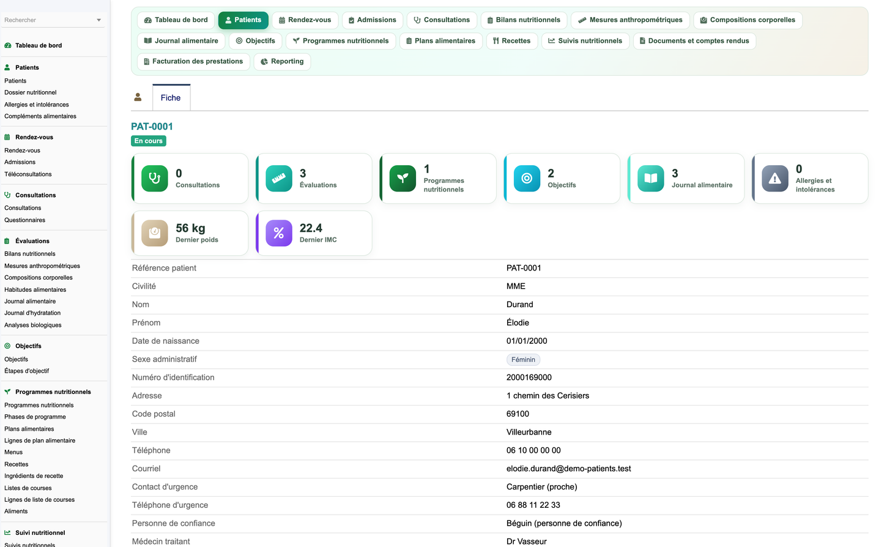884x547 pixels.
Task: Click the Féminin tag in Sexe administratif row
Action: tap(523, 360)
